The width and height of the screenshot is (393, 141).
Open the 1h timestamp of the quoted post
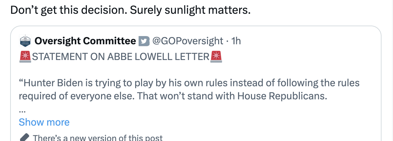236,41
